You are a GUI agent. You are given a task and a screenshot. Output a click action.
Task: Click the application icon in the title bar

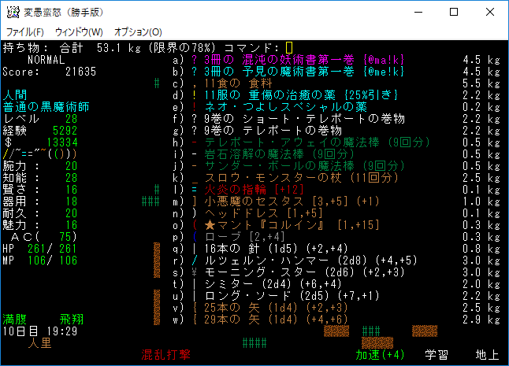[12, 13]
